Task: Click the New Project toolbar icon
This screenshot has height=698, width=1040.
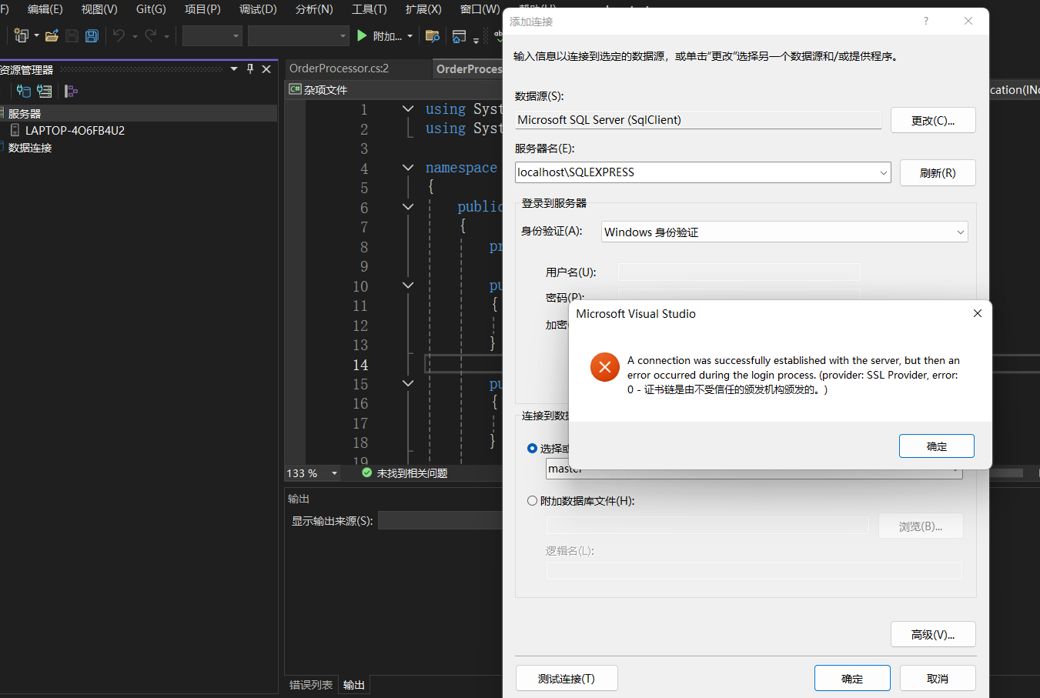Action: click(x=21, y=35)
